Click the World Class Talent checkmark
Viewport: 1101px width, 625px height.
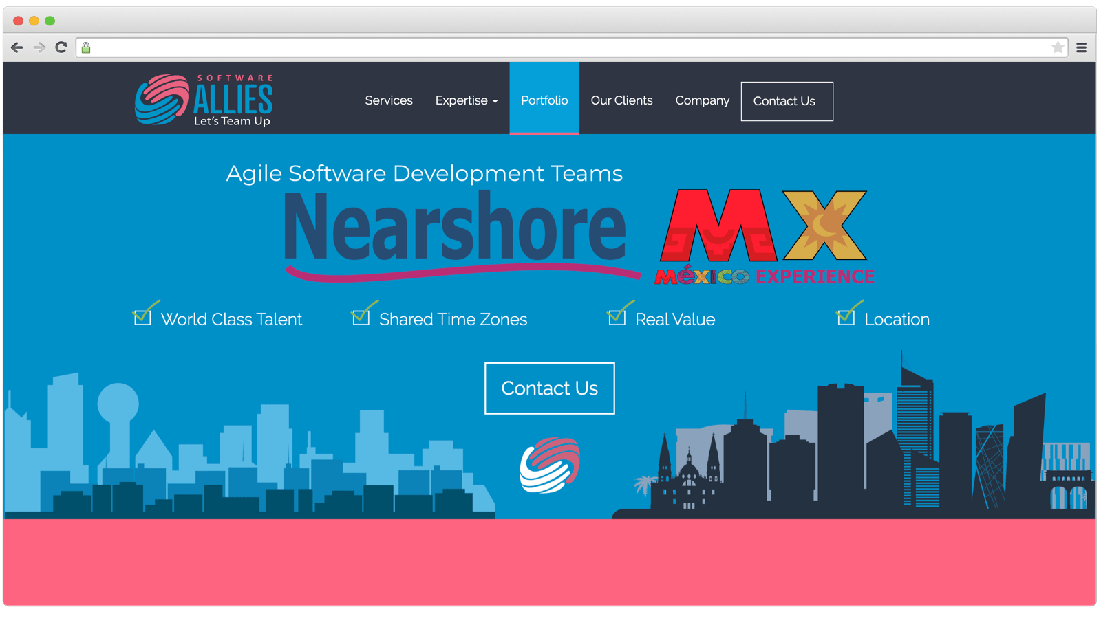click(x=145, y=314)
